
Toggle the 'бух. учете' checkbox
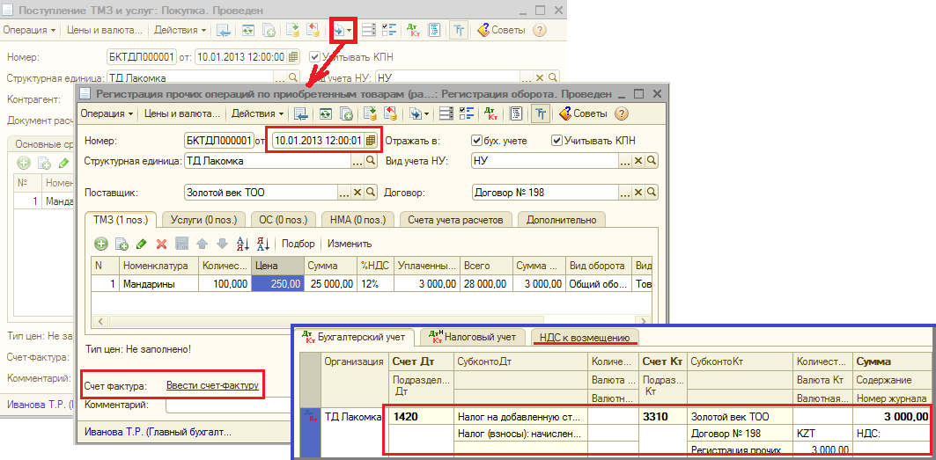coord(476,140)
